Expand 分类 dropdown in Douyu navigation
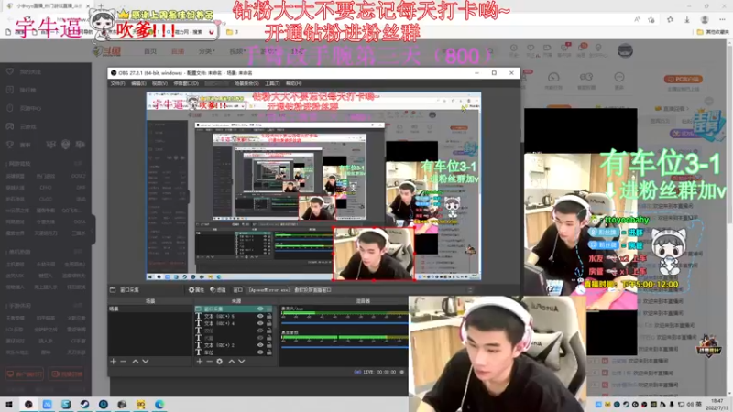The height and width of the screenshot is (412, 733). click(206, 51)
